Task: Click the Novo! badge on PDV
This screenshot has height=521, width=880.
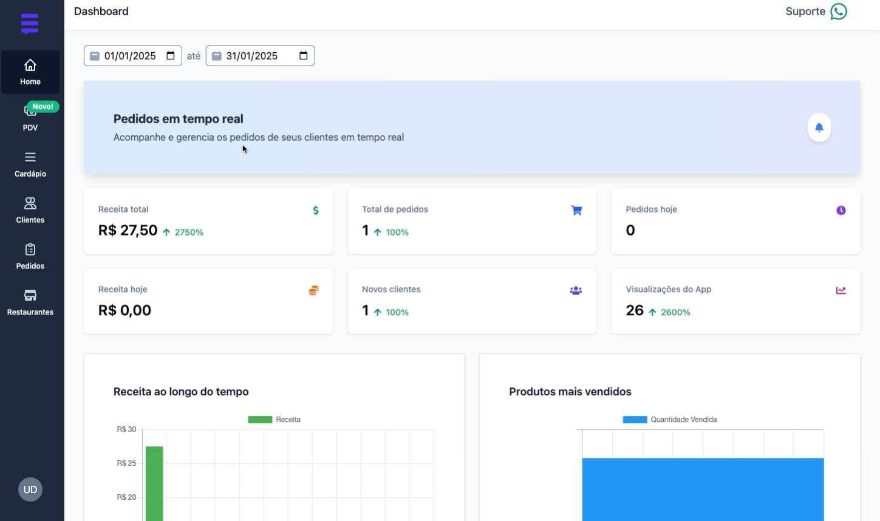Action: [x=43, y=106]
